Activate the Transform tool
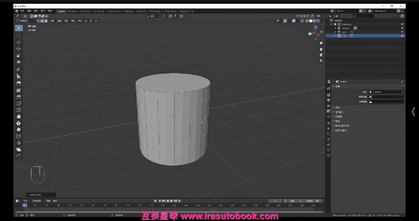Screen dimensions: 419x221 click(x=19, y=62)
